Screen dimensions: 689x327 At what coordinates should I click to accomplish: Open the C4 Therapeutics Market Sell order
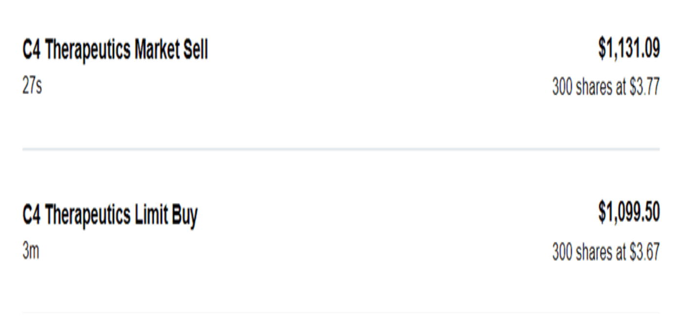(x=115, y=50)
